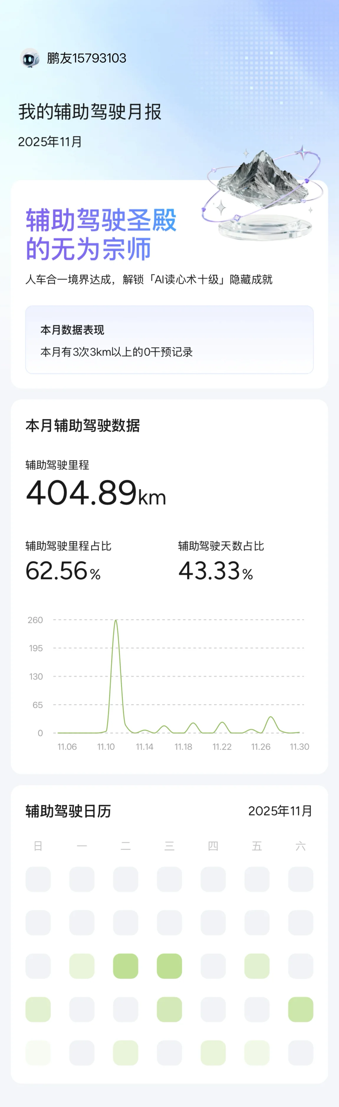Tap the 辅助驾驶圣殿的无为宗师 title badge
The width and height of the screenshot is (339, 1107).
point(101,234)
